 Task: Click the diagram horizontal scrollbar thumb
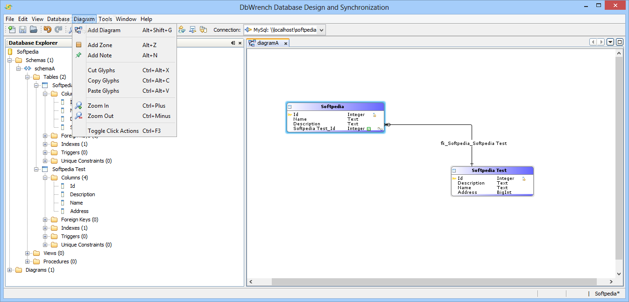(x=434, y=281)
